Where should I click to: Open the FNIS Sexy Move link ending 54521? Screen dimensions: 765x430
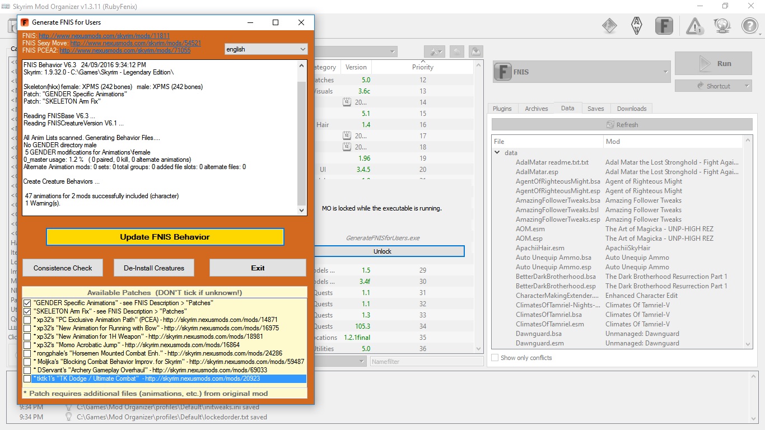136,43
